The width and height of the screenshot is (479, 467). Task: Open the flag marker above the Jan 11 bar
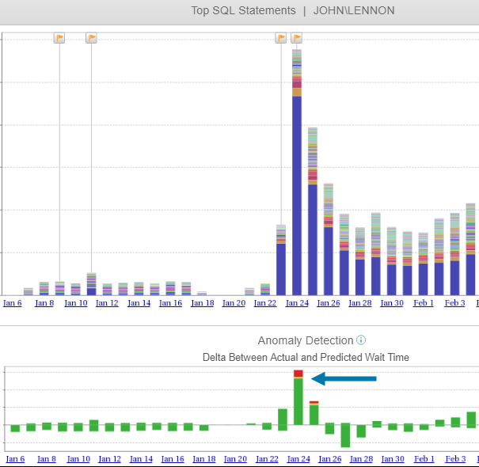coord(91,38)
